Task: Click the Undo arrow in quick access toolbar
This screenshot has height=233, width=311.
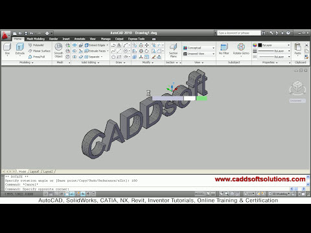Action: (32, 33)
